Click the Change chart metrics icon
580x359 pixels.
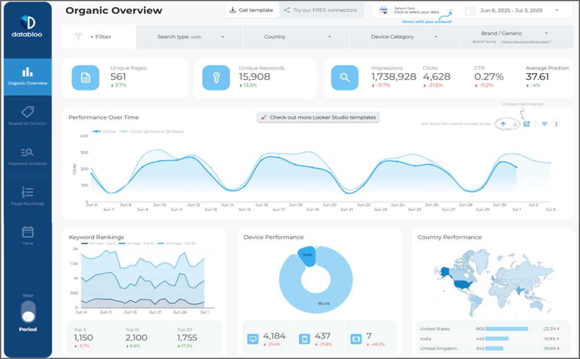526,124
